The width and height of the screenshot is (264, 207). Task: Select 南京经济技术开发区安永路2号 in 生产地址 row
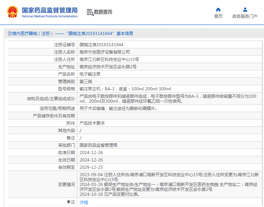(x=108, y=67)
